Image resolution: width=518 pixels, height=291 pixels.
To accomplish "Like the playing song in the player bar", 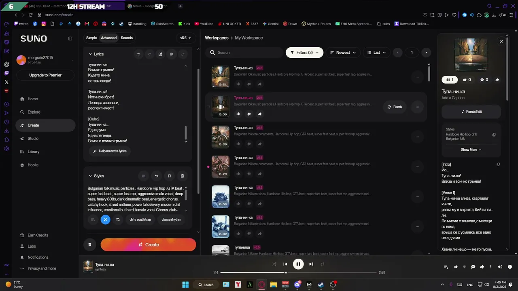I will (x=456, y=267).
